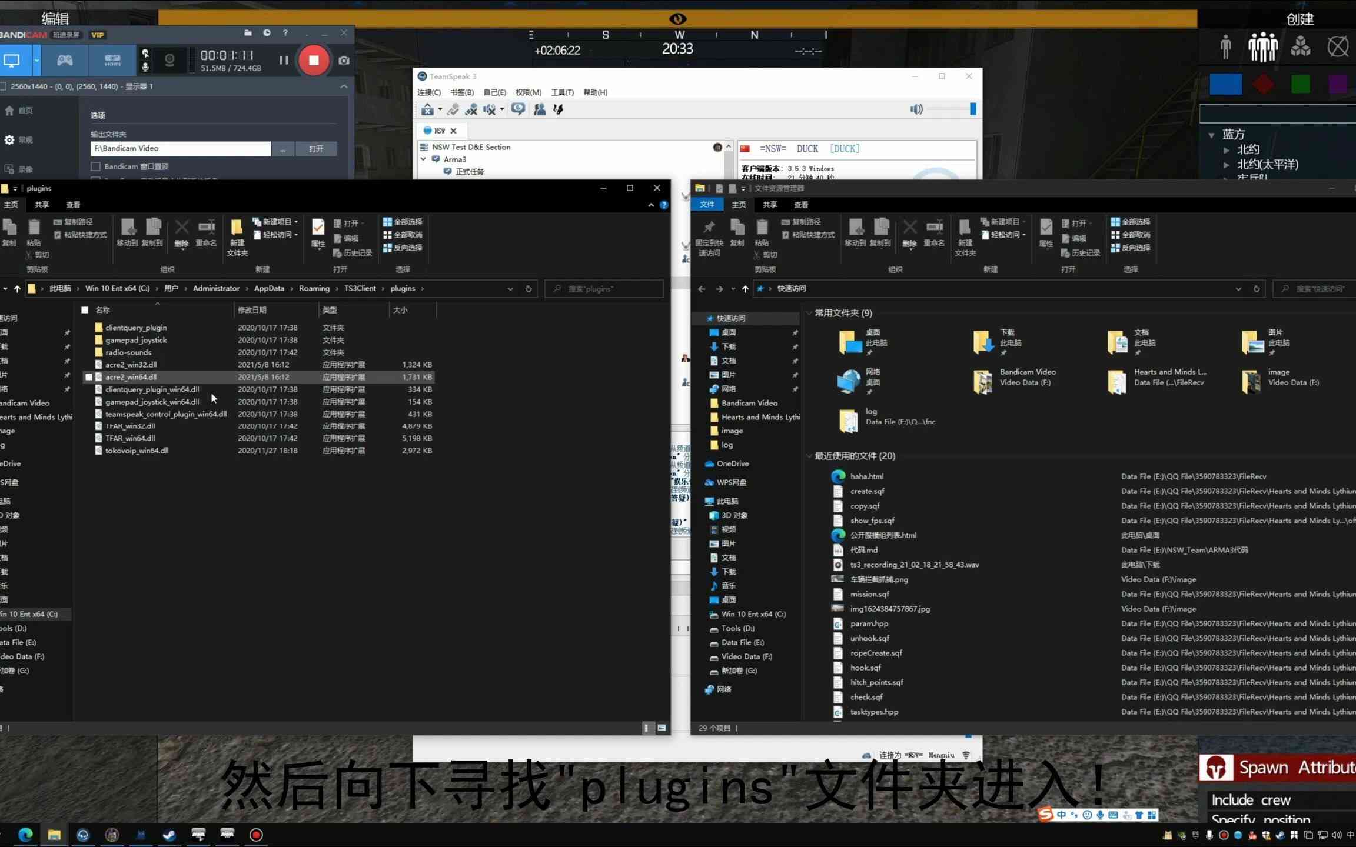This screenshot has width=1356, height=847.
Task: Open the Bandicam output folder icon
Action: pos(248,33)
